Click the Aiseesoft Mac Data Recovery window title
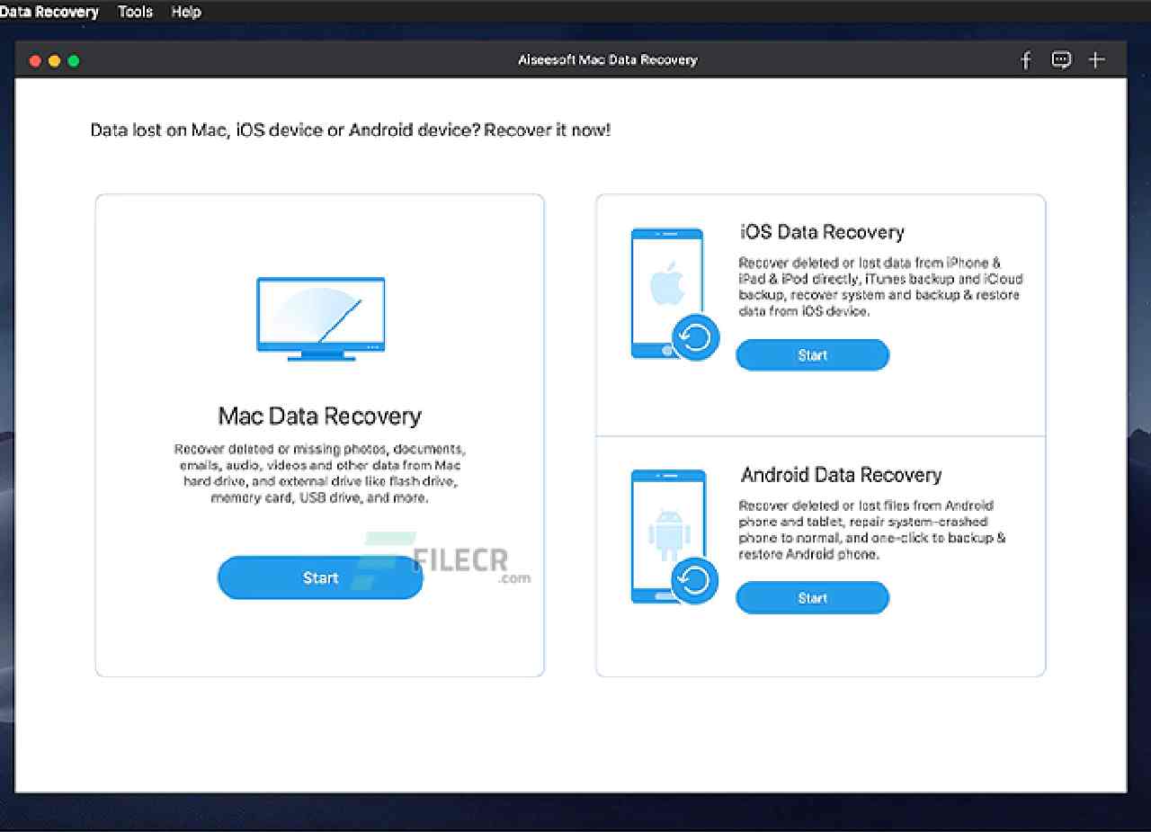 point(608,60)
